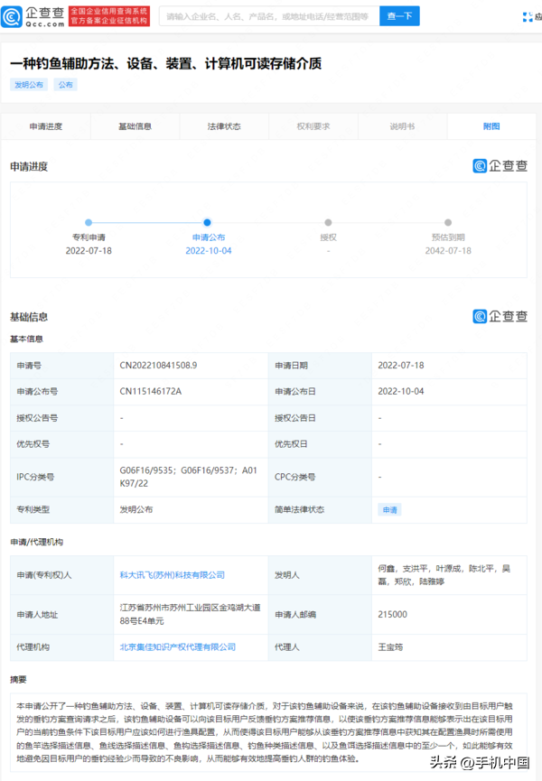Viewport: 542px width, 781px height.
Task: Click the 申请进度 section heading
Action: coord(29,167)
